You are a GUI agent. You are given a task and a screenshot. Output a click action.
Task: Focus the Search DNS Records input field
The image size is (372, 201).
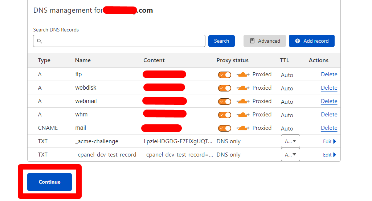[123, 41]
